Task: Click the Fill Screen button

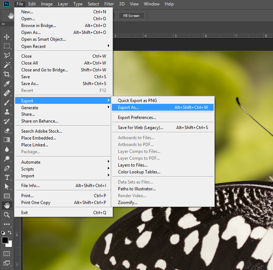Action: point(131,16)
